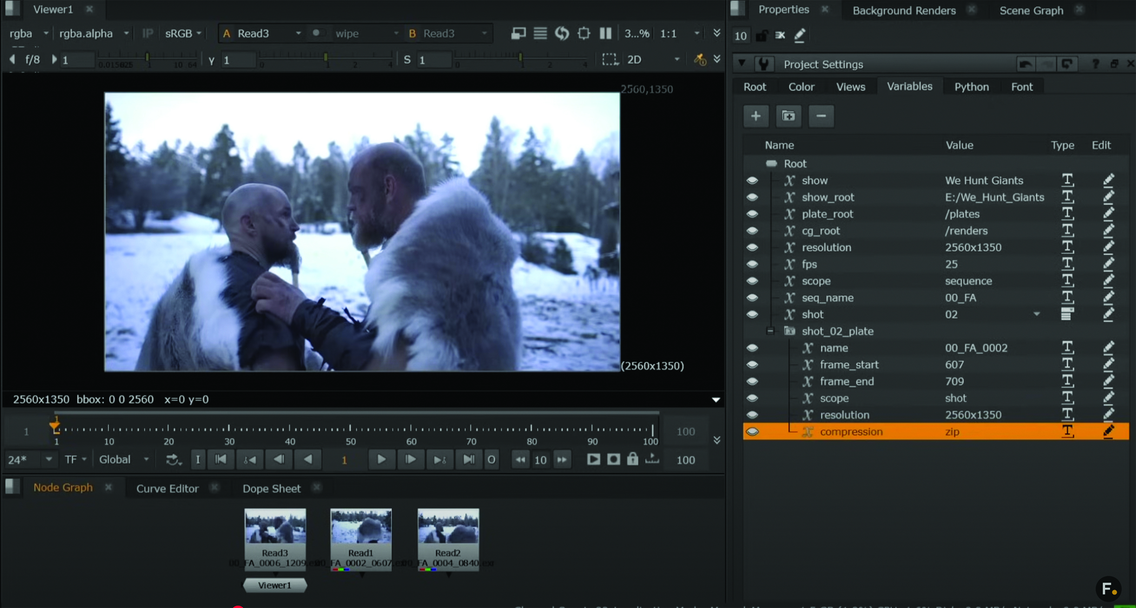This screenshot has height=608, width=1136.
Task: Go to last frame button
Action: (x=468, y=459)
